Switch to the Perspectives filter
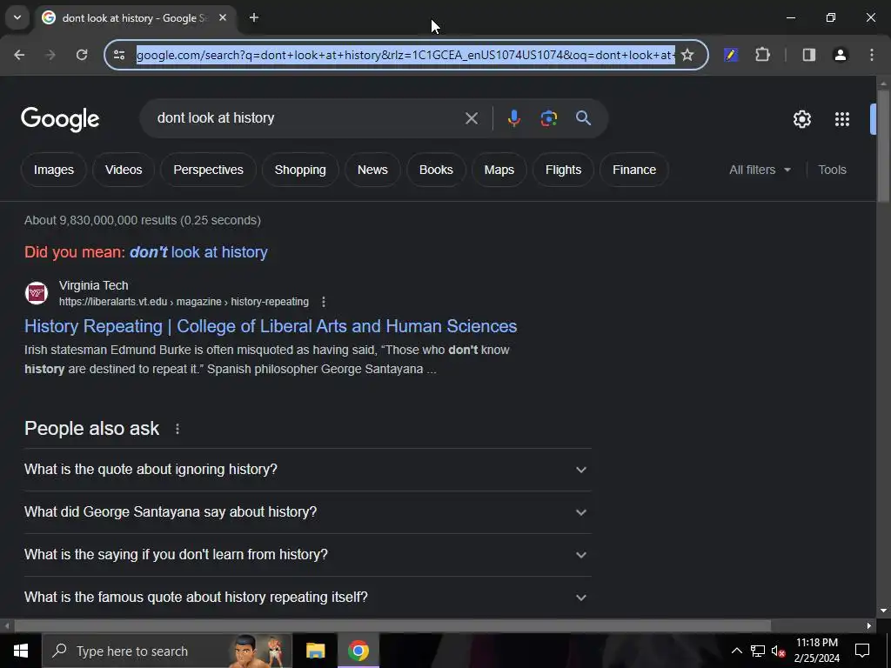This screenshot has width=891, height=668. (x=208, y=170)
